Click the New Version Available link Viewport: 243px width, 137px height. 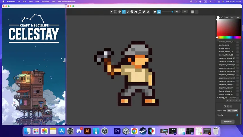[x=66, y=1]
